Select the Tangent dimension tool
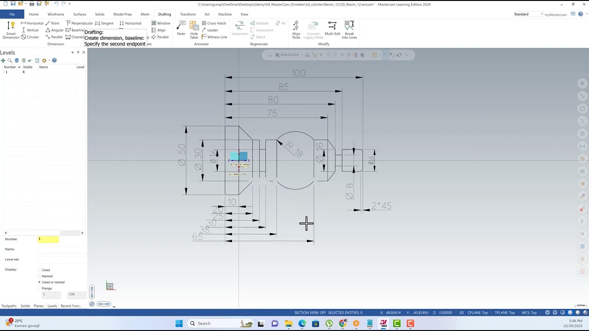The height and width of the screenshot is (331, 589). pyautogui.click(x=104, y=23)
